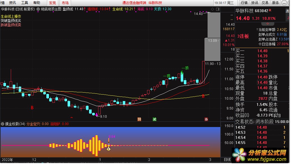Click the 换手 1.54% value
Image resolution: width=291 pixels, height=164 pixels.
(262, 104)
